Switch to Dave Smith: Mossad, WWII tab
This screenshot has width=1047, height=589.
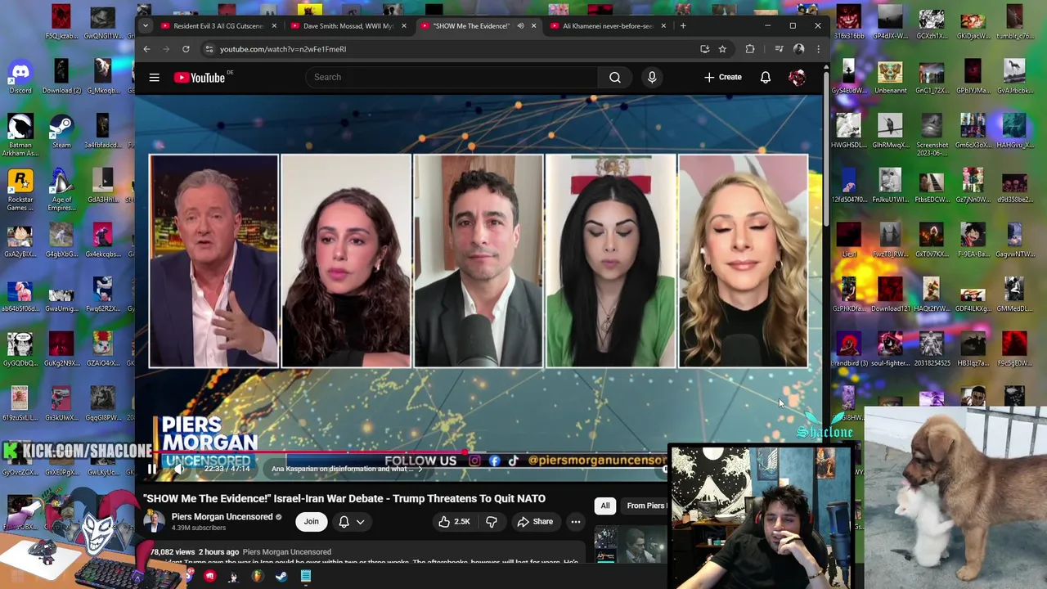point(348,26)
